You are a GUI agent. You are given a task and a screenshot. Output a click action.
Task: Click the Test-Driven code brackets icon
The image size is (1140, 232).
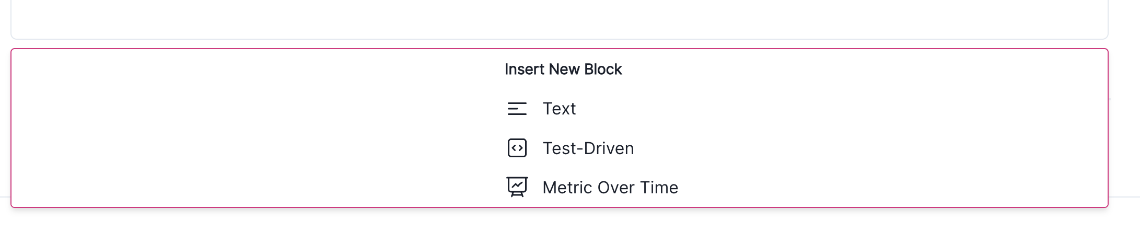point(517,148)
